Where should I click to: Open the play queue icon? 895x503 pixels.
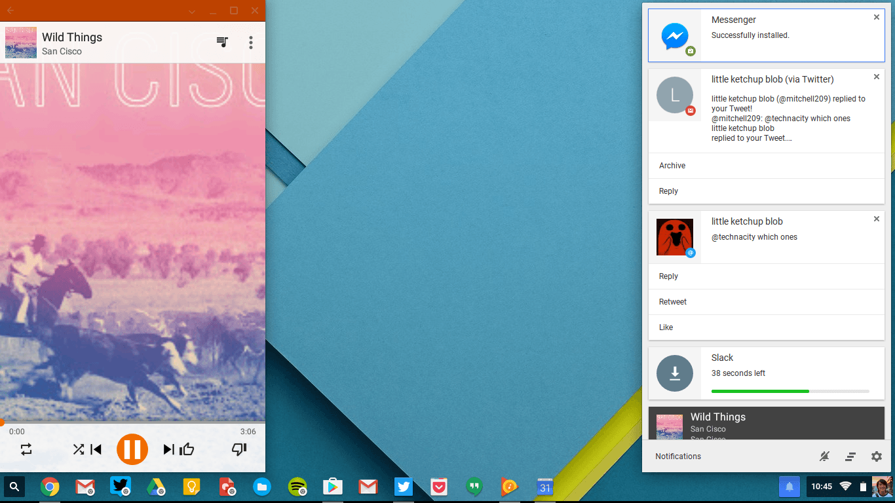(223, 43)
